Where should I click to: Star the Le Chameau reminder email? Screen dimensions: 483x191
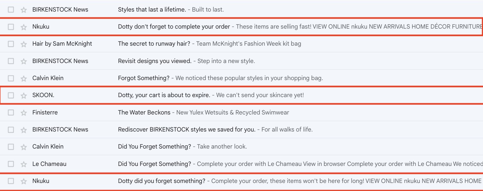click(x=23, y=164)
